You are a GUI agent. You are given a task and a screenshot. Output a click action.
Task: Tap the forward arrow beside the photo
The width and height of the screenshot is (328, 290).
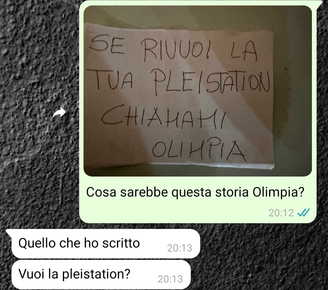coord(60,113)
